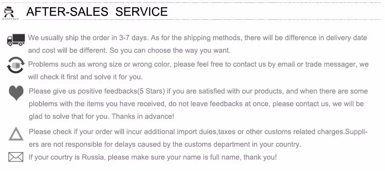This screenshot has height=171, width=385.
Task: Click the 'do not leave feedbacks at once' line
Action: tap(197, 104)
